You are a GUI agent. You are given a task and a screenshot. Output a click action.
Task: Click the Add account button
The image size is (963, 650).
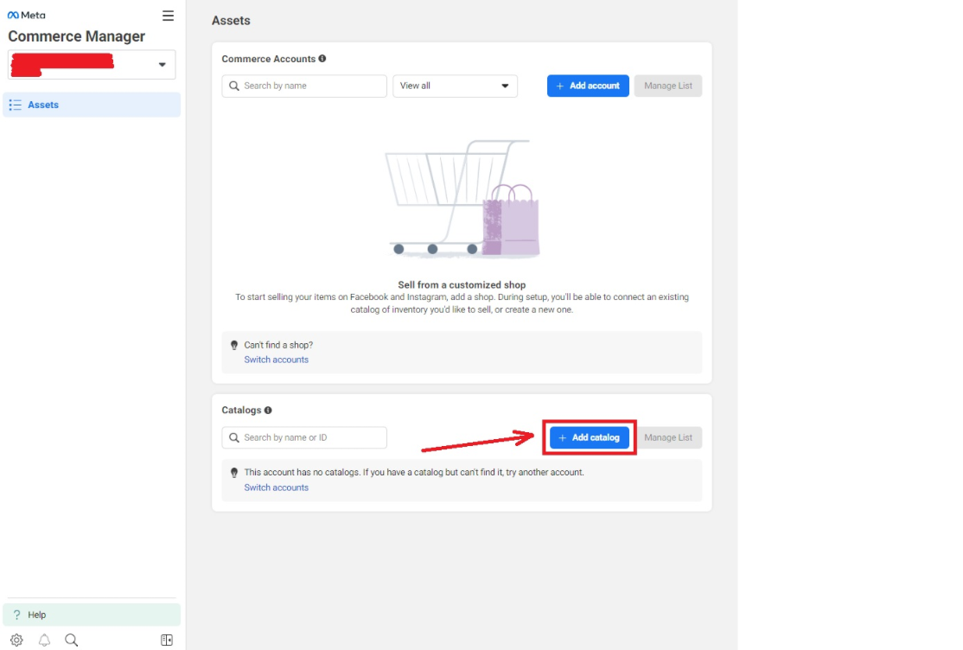coord(588,86)
